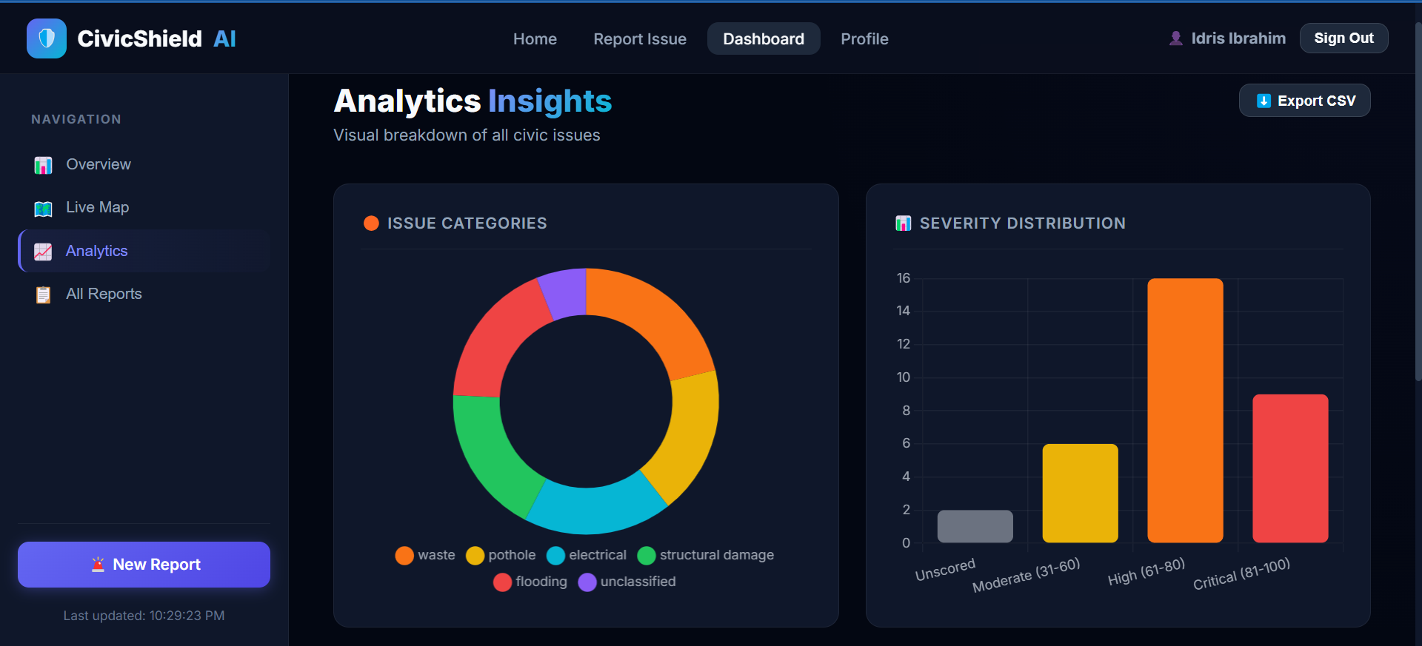The height and width of the screenshot is (646, 1422).
Task: Click the orange High (61-80) bar
Action: [1185, 411]
